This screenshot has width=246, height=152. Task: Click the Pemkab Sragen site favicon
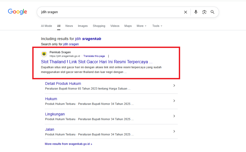coord(44,54)
